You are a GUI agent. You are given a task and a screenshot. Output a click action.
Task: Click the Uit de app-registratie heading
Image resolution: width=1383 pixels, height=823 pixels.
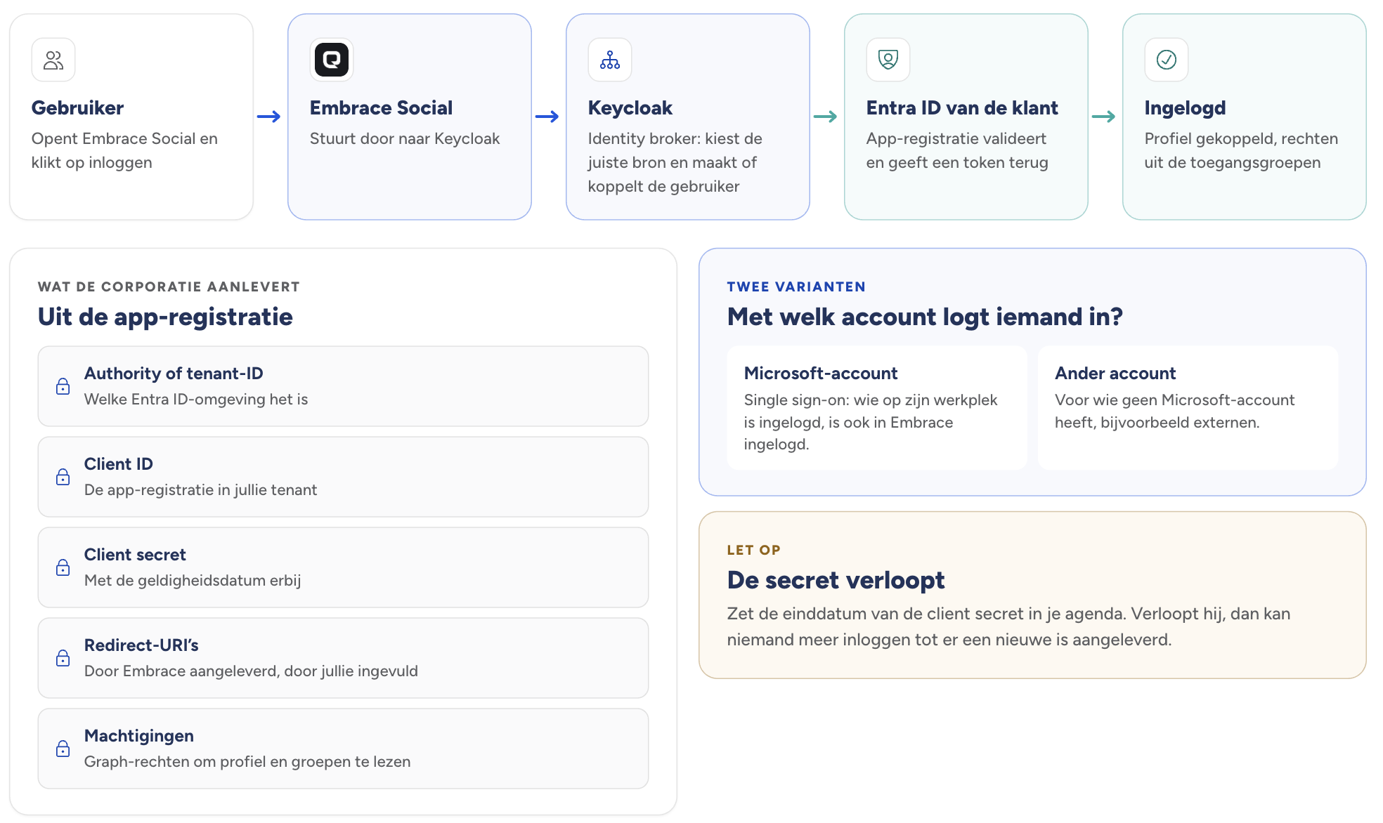[x=165, y=317]
